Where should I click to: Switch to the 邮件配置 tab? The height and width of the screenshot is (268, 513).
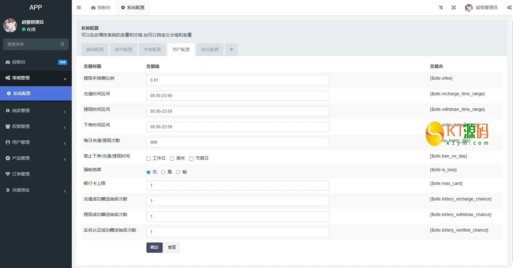[x=124, y=49]
